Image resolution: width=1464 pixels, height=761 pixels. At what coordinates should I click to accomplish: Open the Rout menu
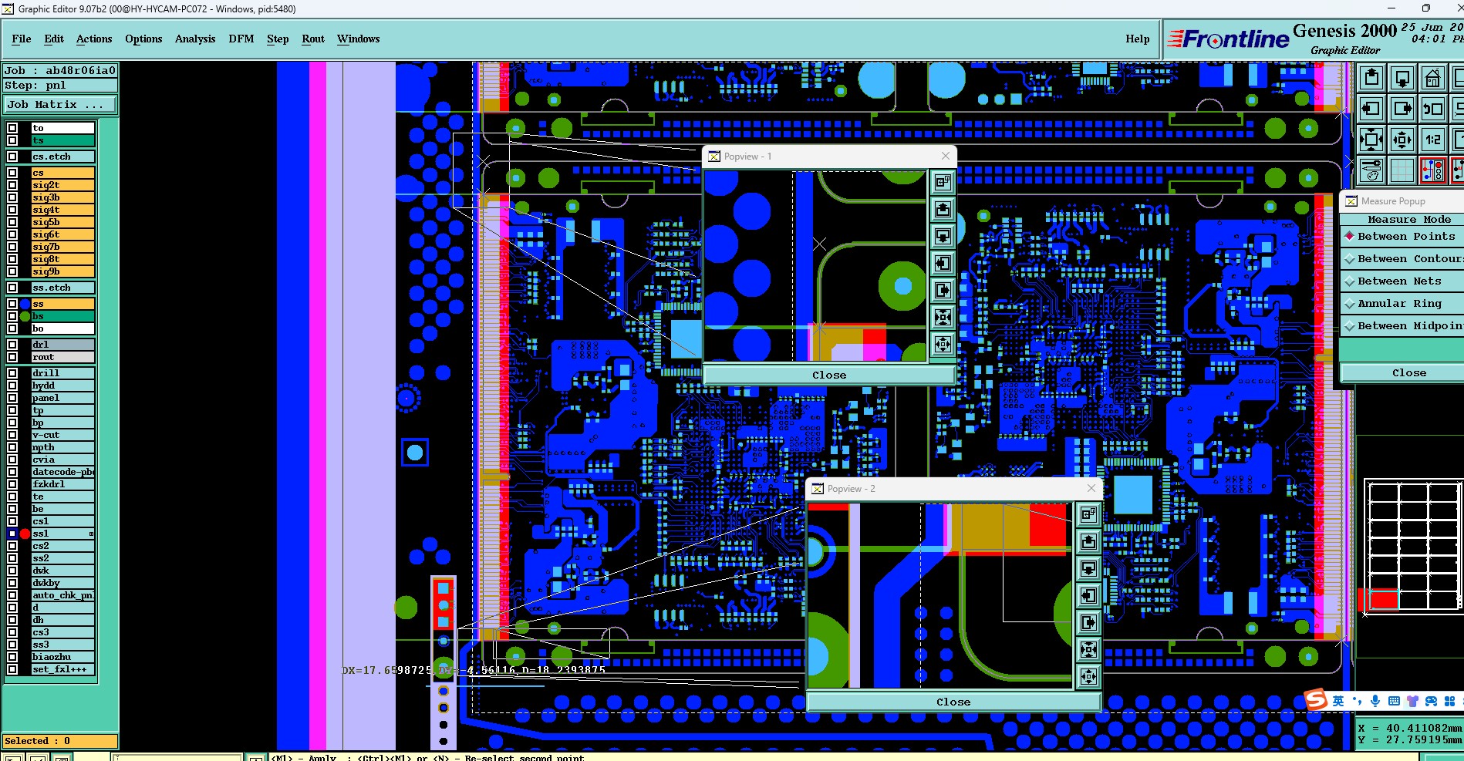313,39
